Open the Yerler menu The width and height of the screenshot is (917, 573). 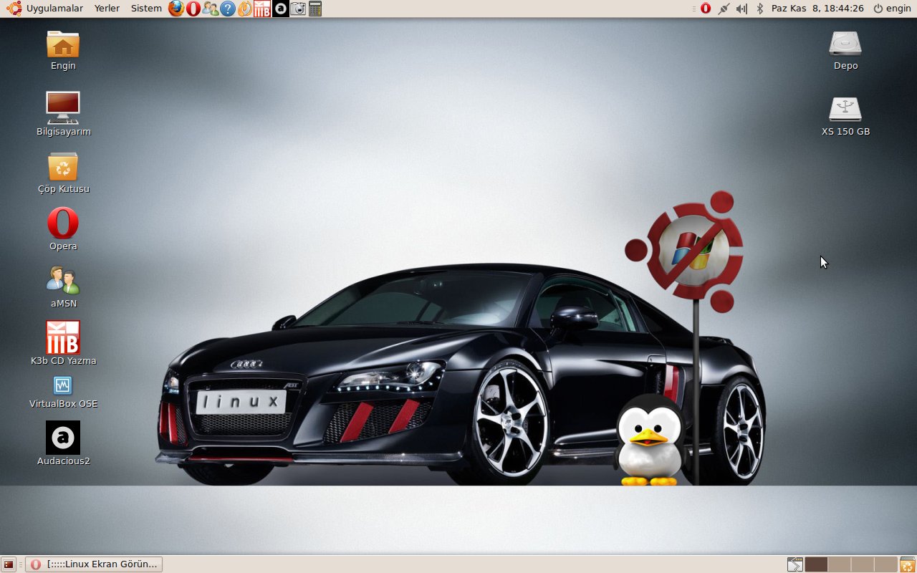107,9
